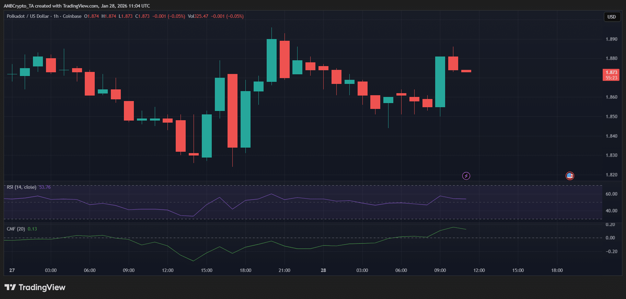This screenshot has width=626, height=299.
Task: Click the TradingView logo at bottom left
Action: 35,287
